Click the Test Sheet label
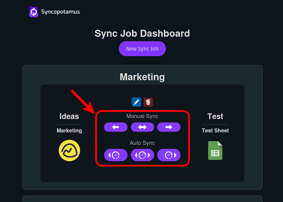Image resolution: width=283 pixels, height=202 pixels. tap(215, 130)
